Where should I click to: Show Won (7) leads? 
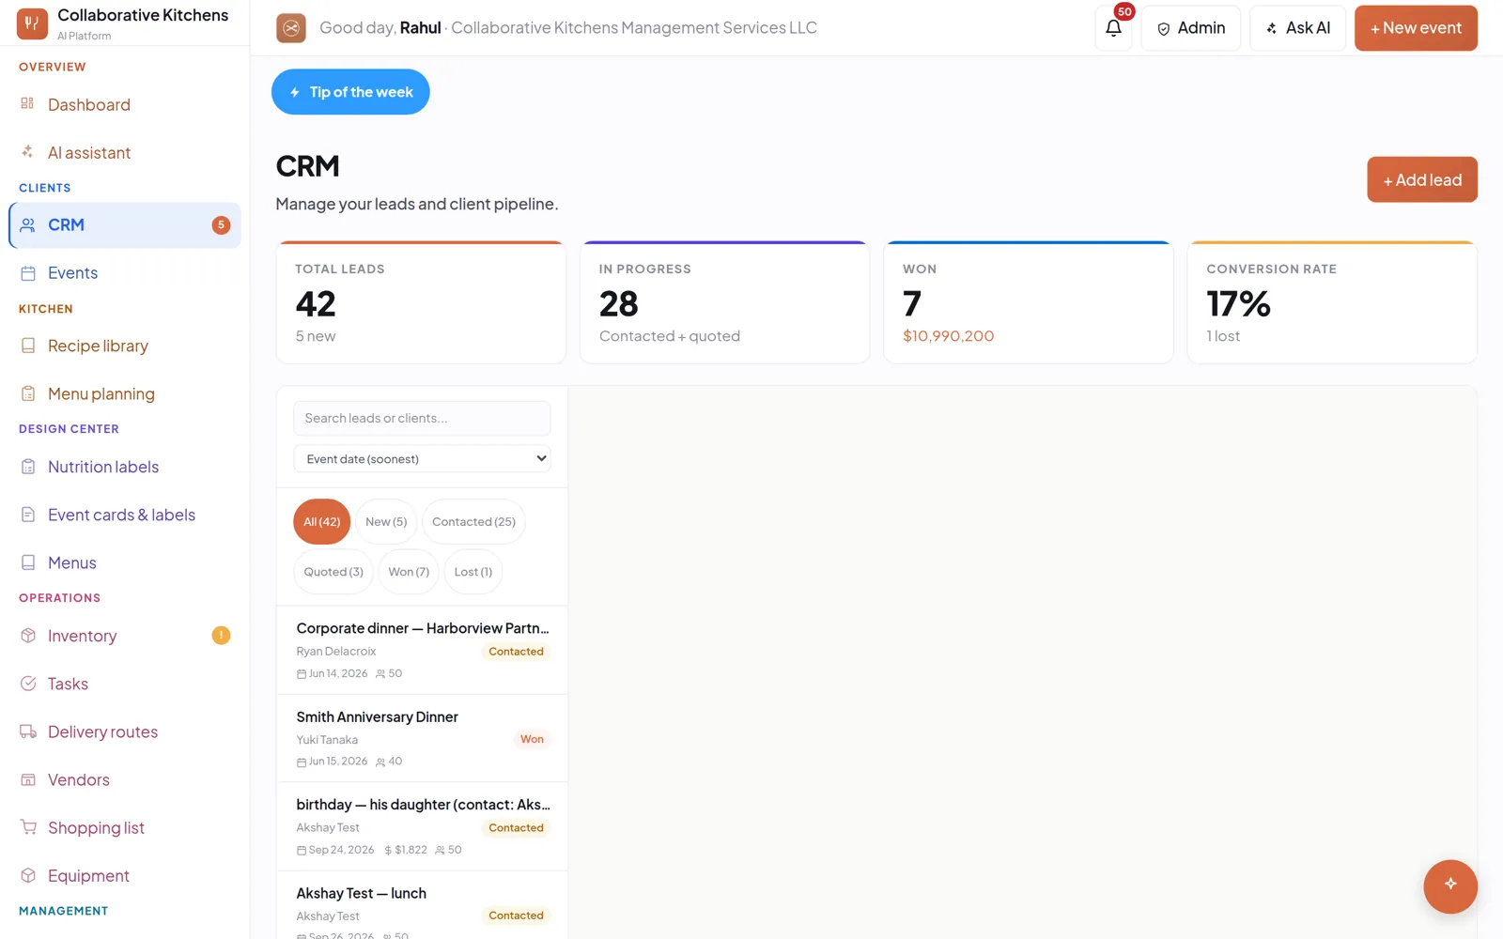pos(409,571)
